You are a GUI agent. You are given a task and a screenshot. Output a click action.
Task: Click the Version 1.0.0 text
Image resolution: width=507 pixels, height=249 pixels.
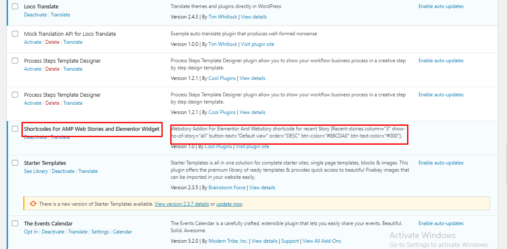(184, 44)
